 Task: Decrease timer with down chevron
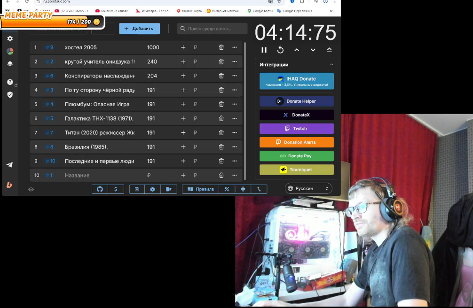tap(313, 50)
